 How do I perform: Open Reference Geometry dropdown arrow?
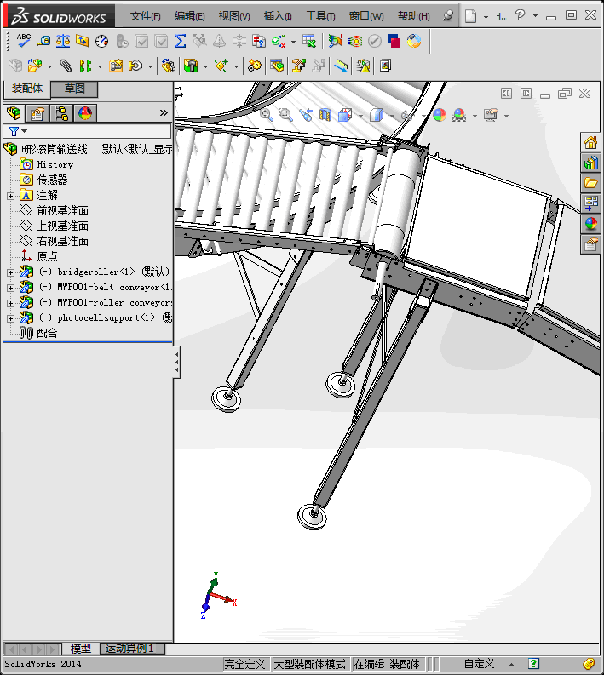(x=236, y=66)
